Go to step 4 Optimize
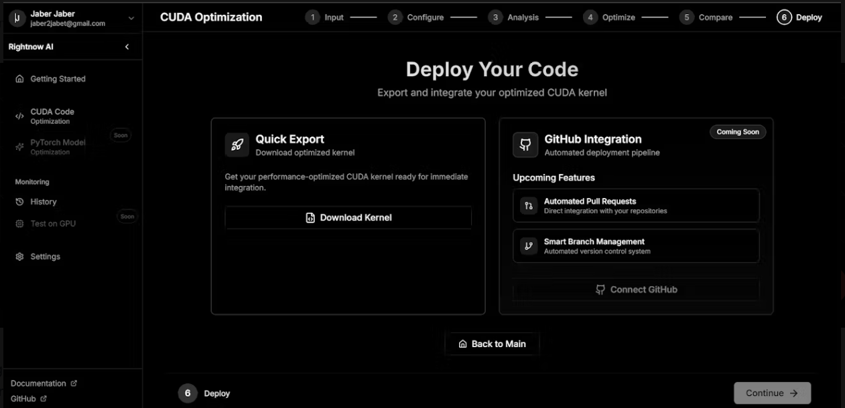Screen dimensions: 845x408 pyautogui.click(x=609, y=17)
